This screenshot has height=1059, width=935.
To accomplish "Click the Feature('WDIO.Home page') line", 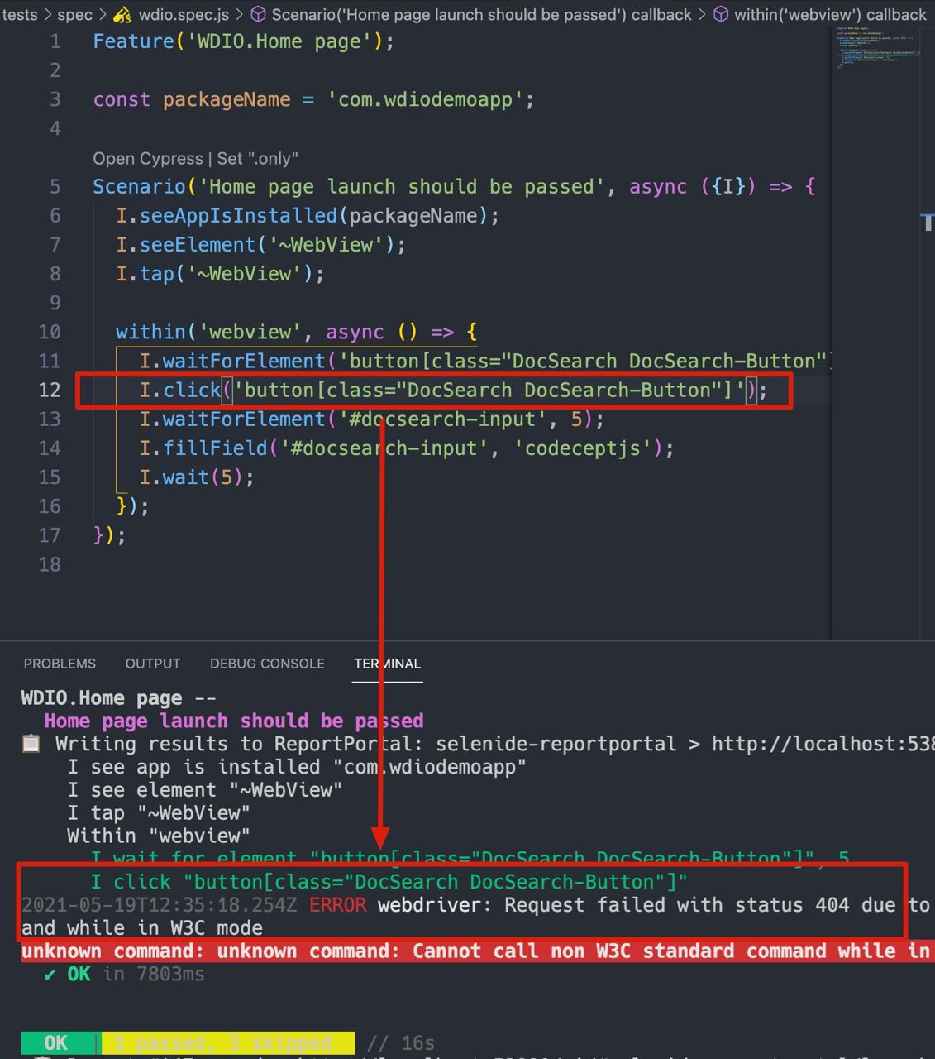I will click(x=244, y=41).
